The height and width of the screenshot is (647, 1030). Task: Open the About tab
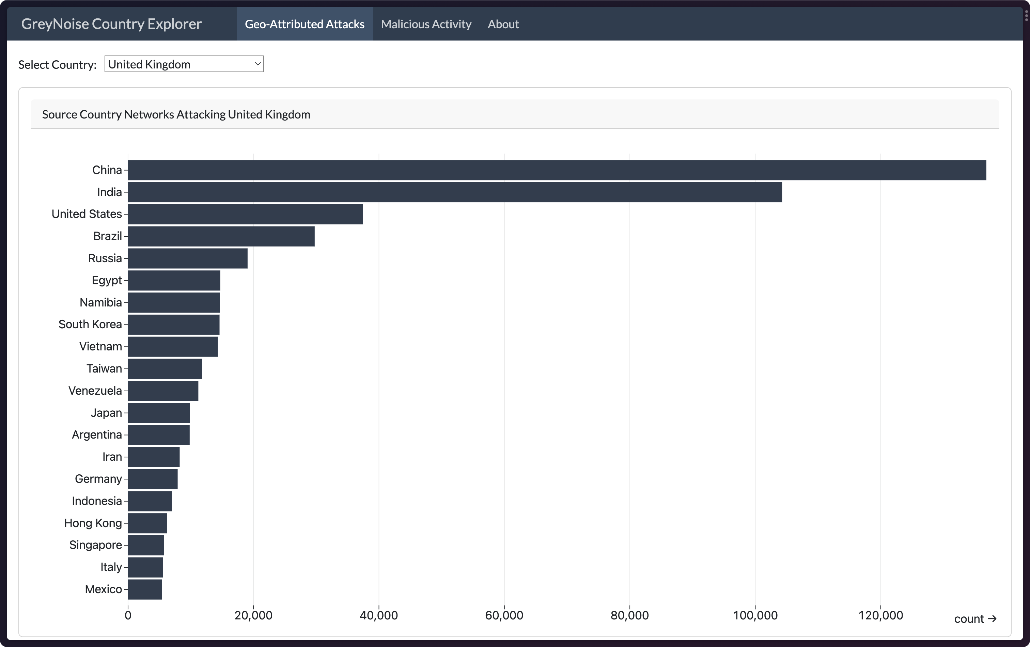click(503, 24)
